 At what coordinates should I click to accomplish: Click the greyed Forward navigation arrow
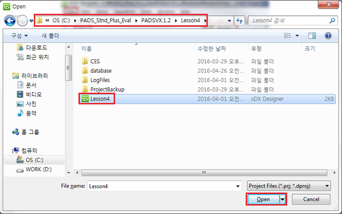22,20
